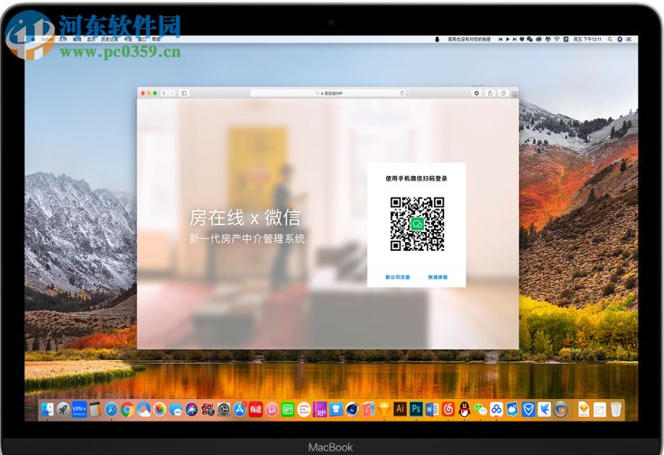Open Safari downloads button
This screenshot has height=455, width=664.
click(x=476, y=93)
